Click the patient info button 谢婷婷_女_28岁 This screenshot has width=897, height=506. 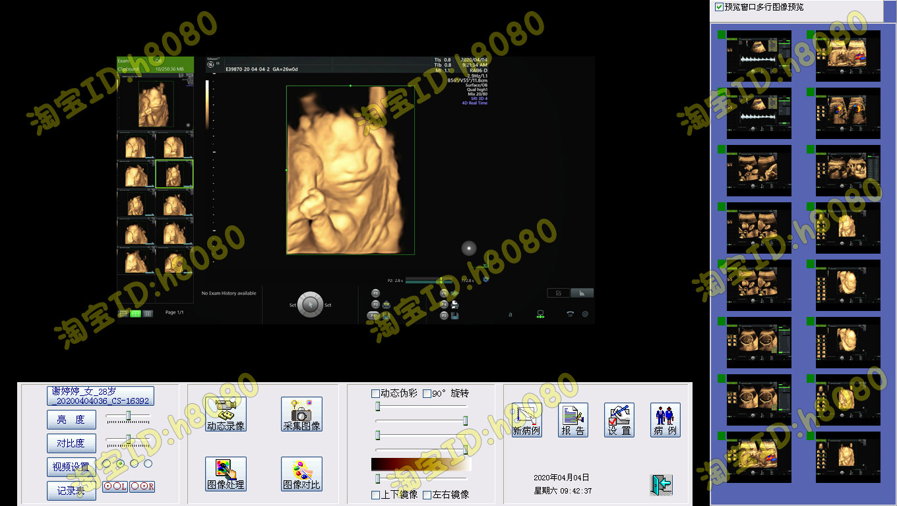coord(100,396)
